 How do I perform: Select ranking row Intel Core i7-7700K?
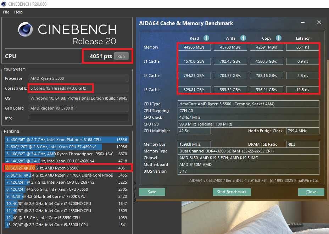pos(67,196)
